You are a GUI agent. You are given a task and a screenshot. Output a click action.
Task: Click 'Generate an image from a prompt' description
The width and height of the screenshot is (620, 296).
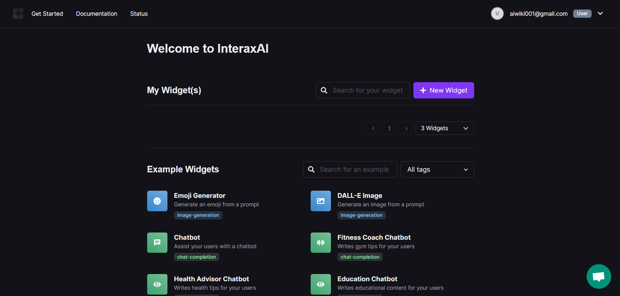tap(381, 205)
